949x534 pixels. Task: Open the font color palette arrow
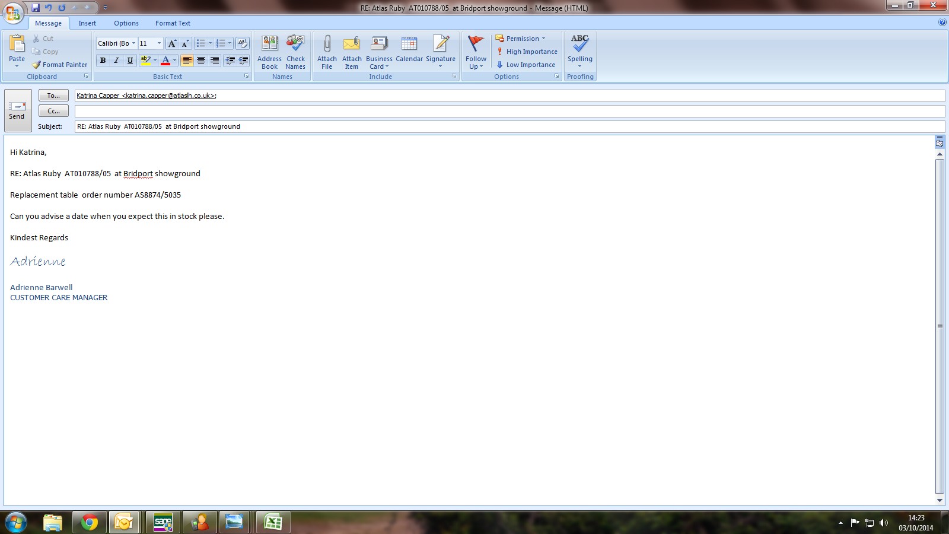[x=174, y=60]
